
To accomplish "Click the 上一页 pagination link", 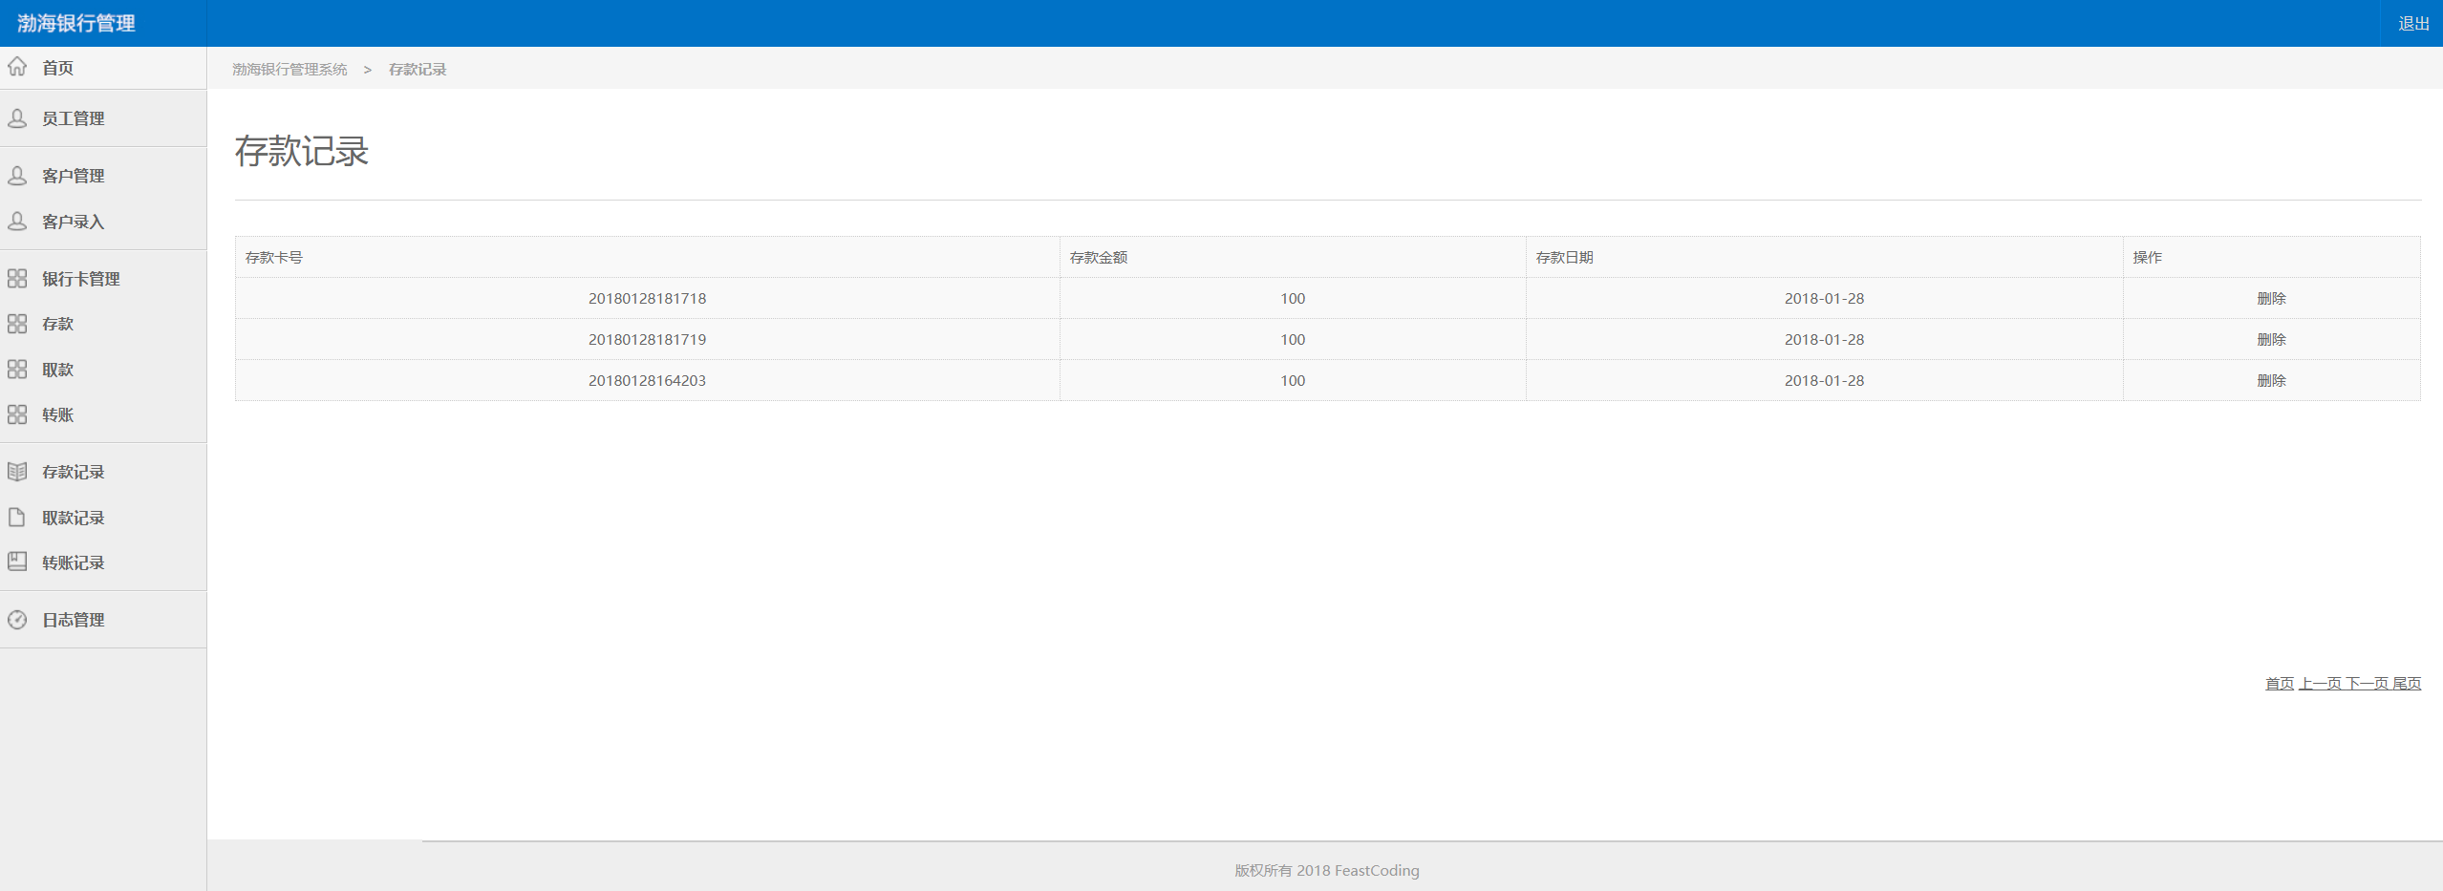I will click(x=2320, y=684).
